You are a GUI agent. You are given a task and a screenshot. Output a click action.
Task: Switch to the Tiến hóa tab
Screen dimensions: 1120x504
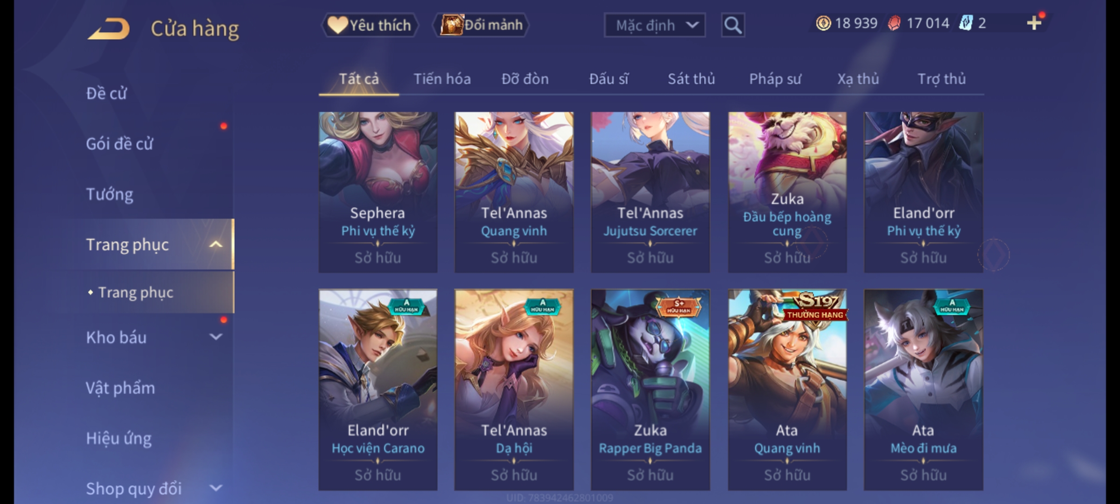coord(442,79)
